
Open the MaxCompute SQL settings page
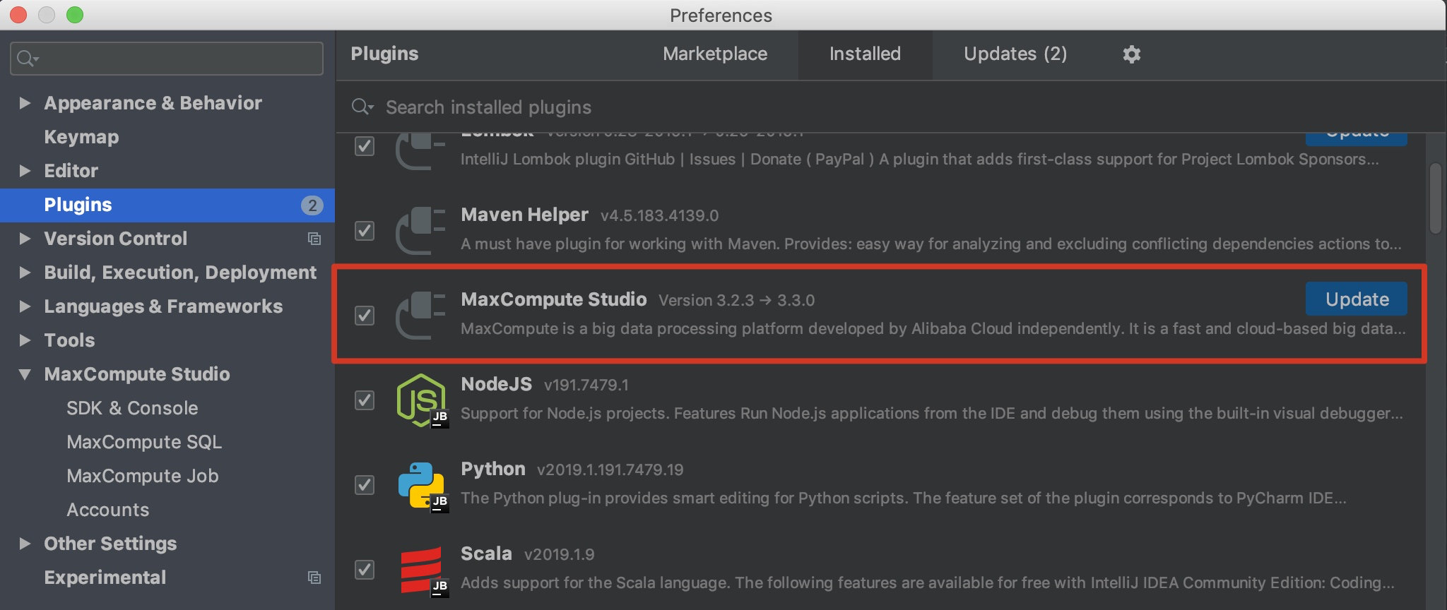(x=144, y=442)
